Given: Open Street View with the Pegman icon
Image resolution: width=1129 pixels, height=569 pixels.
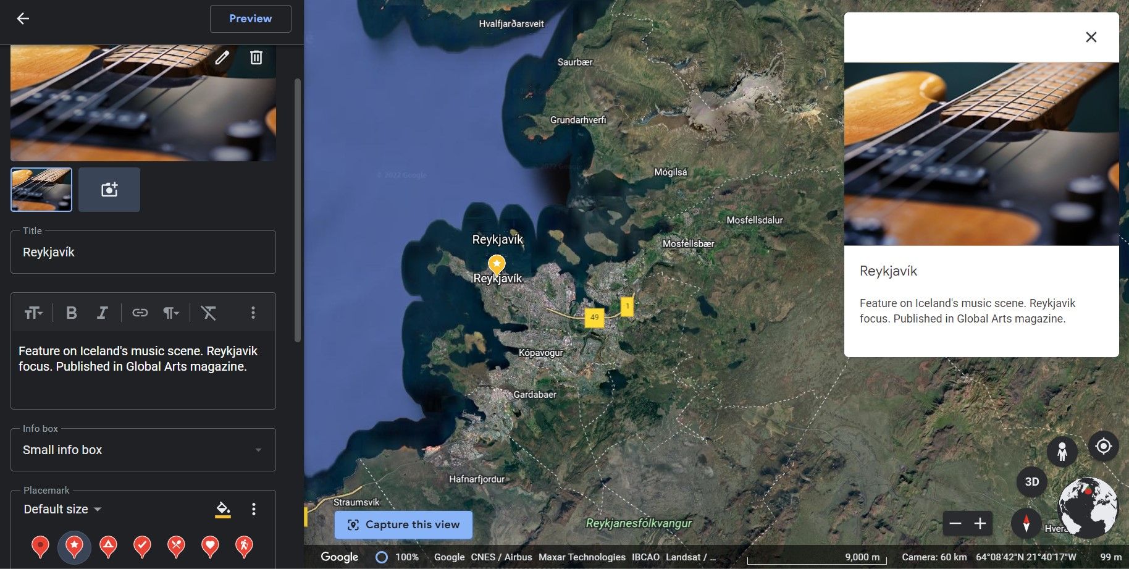Looking at the screenshot, I should pos(1061,452).
